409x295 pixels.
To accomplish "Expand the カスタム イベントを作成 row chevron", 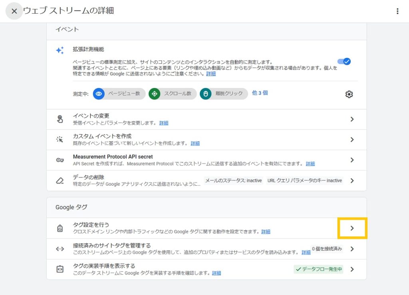I will tap(352, 139).
